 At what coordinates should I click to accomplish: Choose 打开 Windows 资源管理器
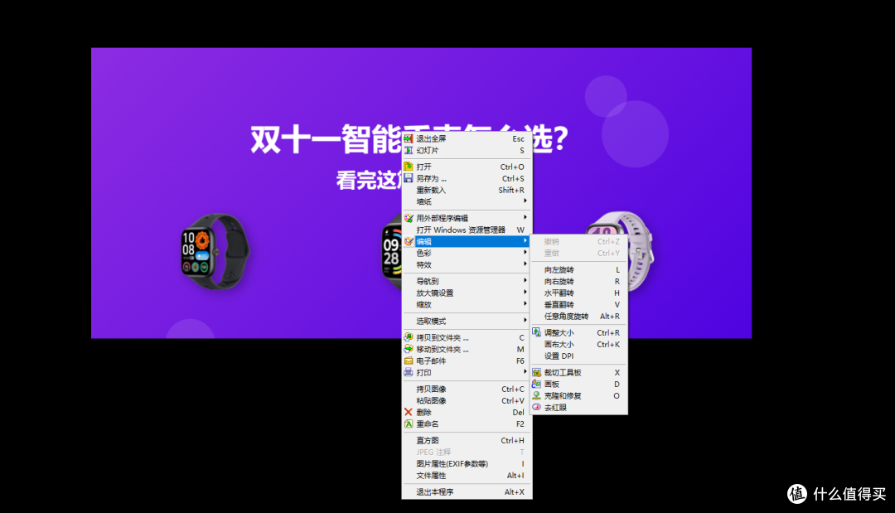pyautogui.click(x=467, y=230)
